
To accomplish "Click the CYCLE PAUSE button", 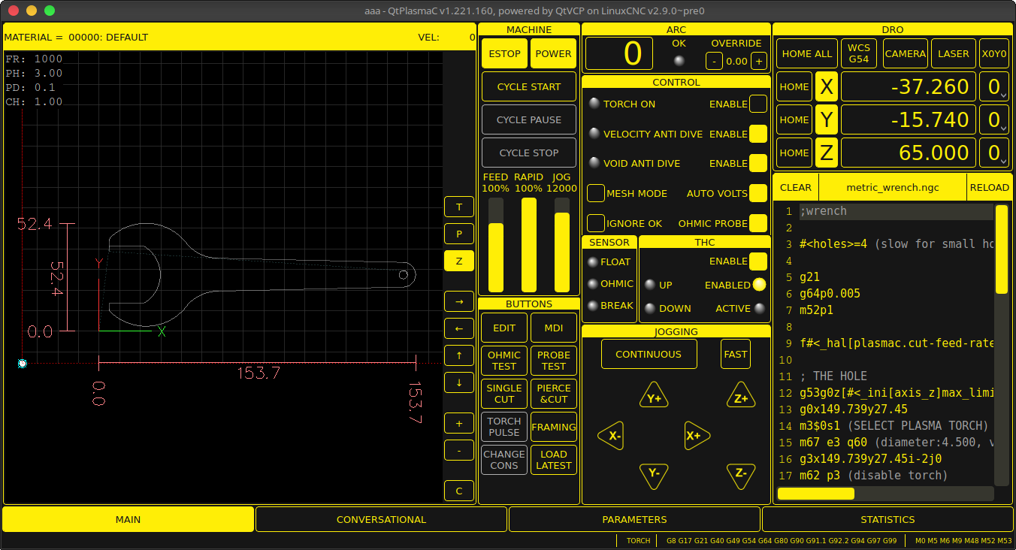I will [529, 120].
